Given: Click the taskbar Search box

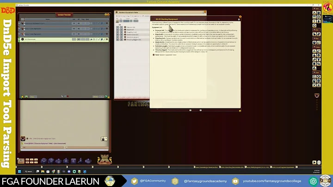Looking at the screenshot, I should click(x=29, y=171).
